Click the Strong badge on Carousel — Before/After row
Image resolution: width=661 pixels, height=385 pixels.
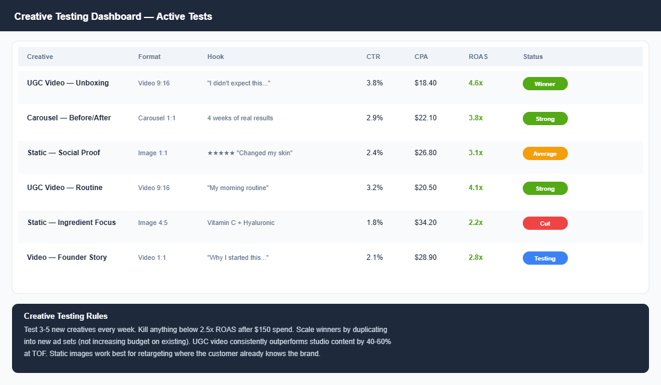[x=544, y=119]
